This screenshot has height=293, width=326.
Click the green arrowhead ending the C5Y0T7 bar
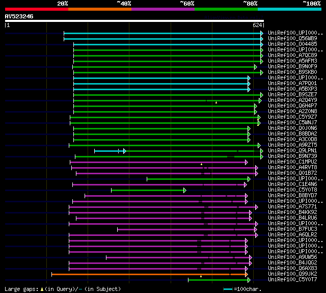point(249,280)
